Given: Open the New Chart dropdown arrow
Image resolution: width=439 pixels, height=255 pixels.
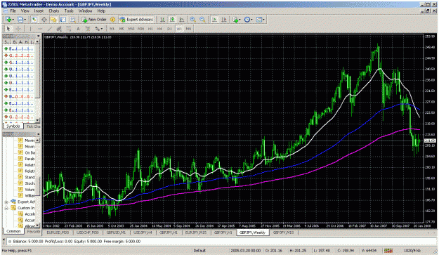Looking at the screenshot, I should click(x=13, y=20).
